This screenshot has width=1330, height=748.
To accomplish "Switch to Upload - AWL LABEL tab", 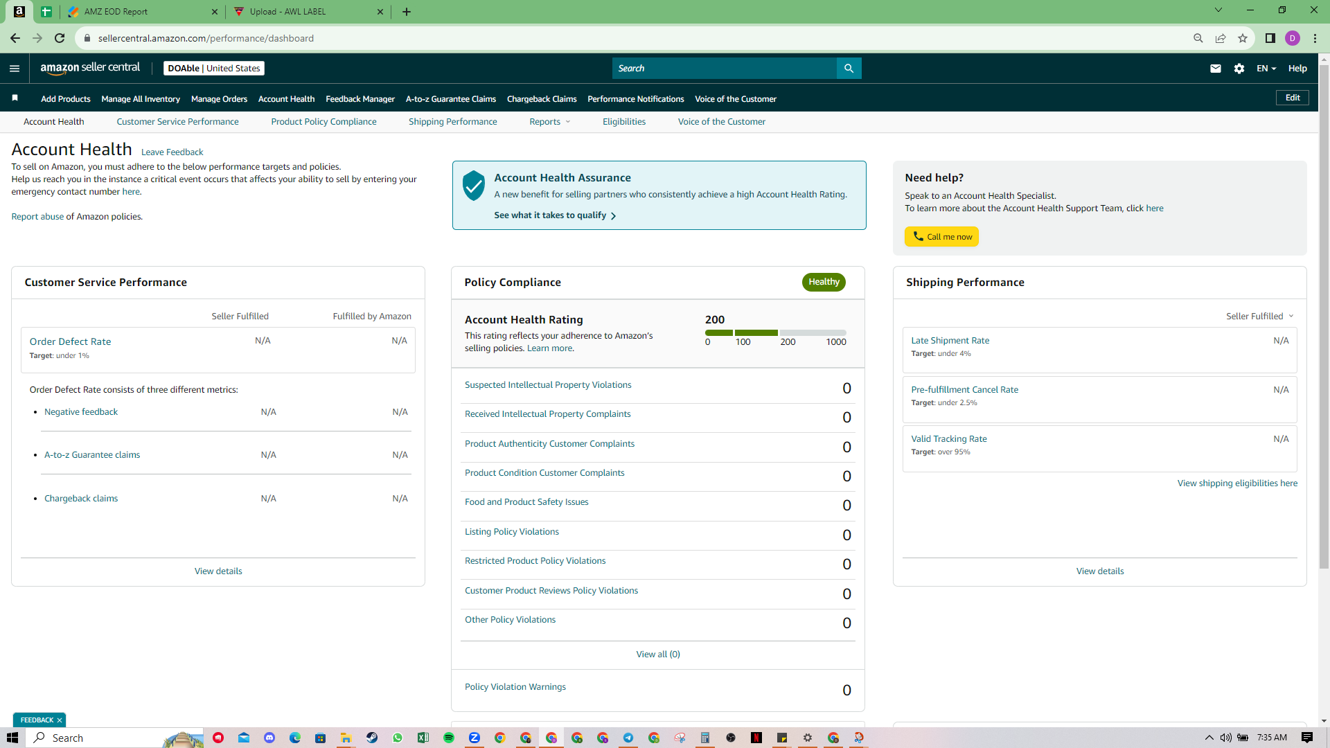I will pos(310,12).
